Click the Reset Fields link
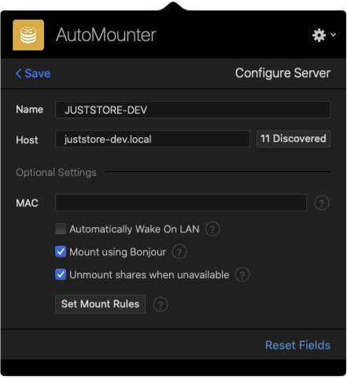The image size is (347, 379). coord(297,345)
